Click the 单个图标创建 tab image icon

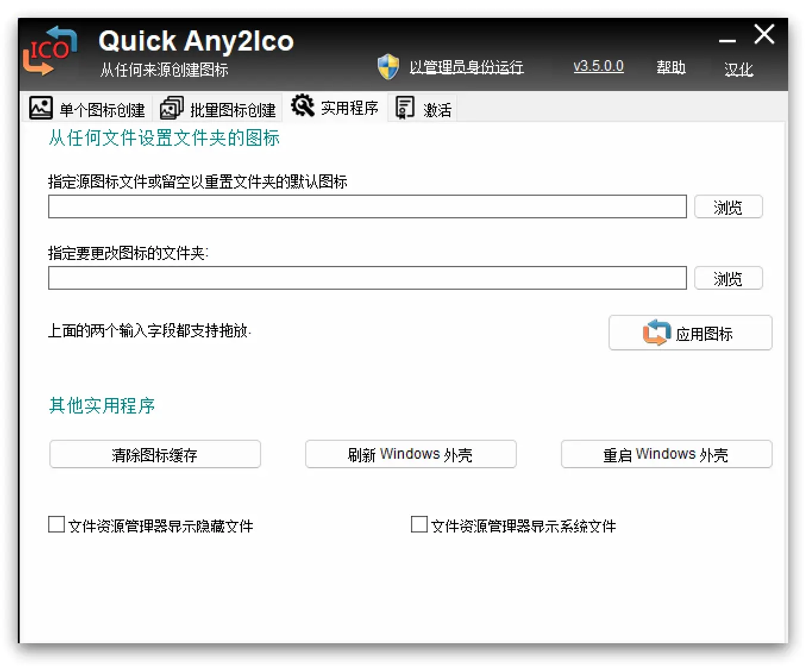click(x=41, y=108)
